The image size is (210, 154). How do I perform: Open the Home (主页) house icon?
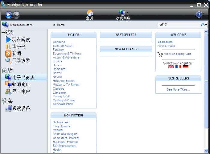point(90,13)
